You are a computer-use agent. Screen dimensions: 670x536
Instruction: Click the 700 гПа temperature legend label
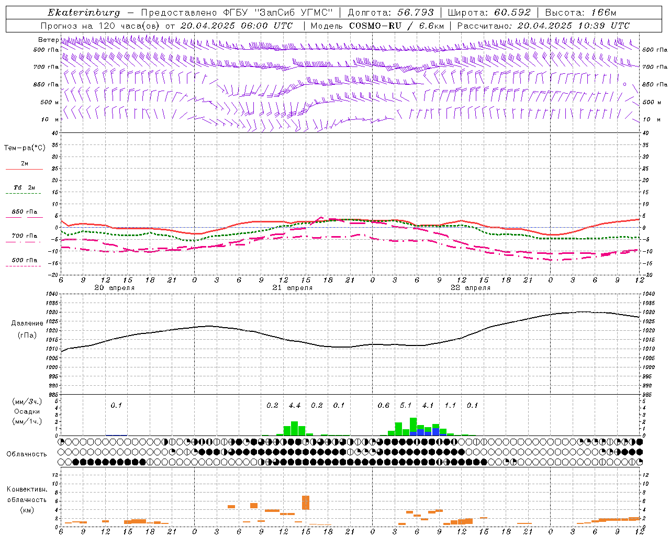[24, 236]
